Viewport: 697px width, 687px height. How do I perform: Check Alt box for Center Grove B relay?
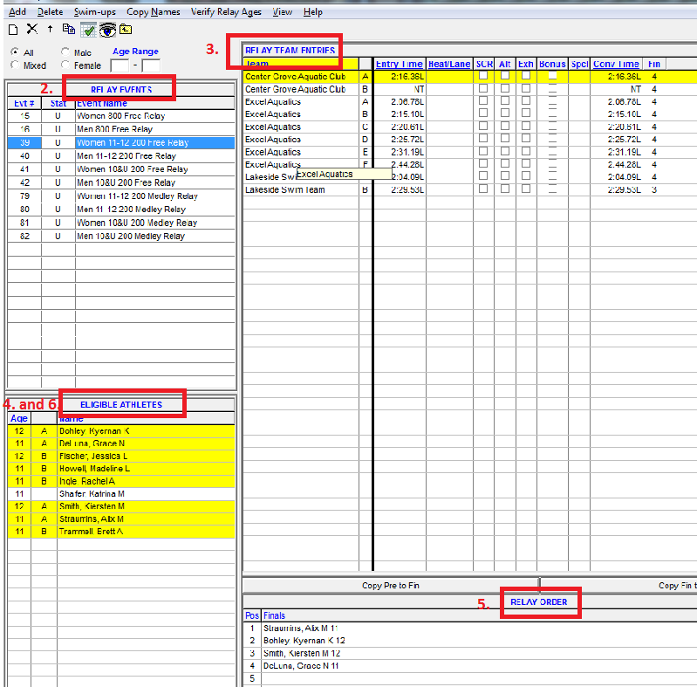505,89
